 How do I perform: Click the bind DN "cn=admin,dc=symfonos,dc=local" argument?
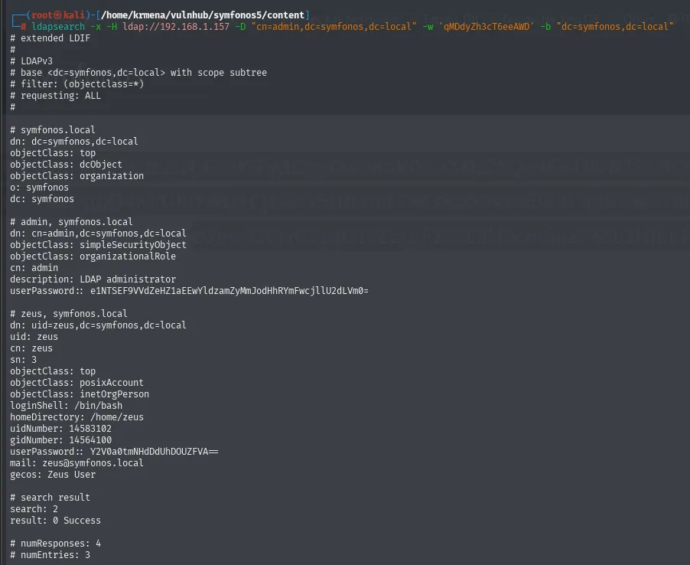pyautogui.click(x=334, y=27)
